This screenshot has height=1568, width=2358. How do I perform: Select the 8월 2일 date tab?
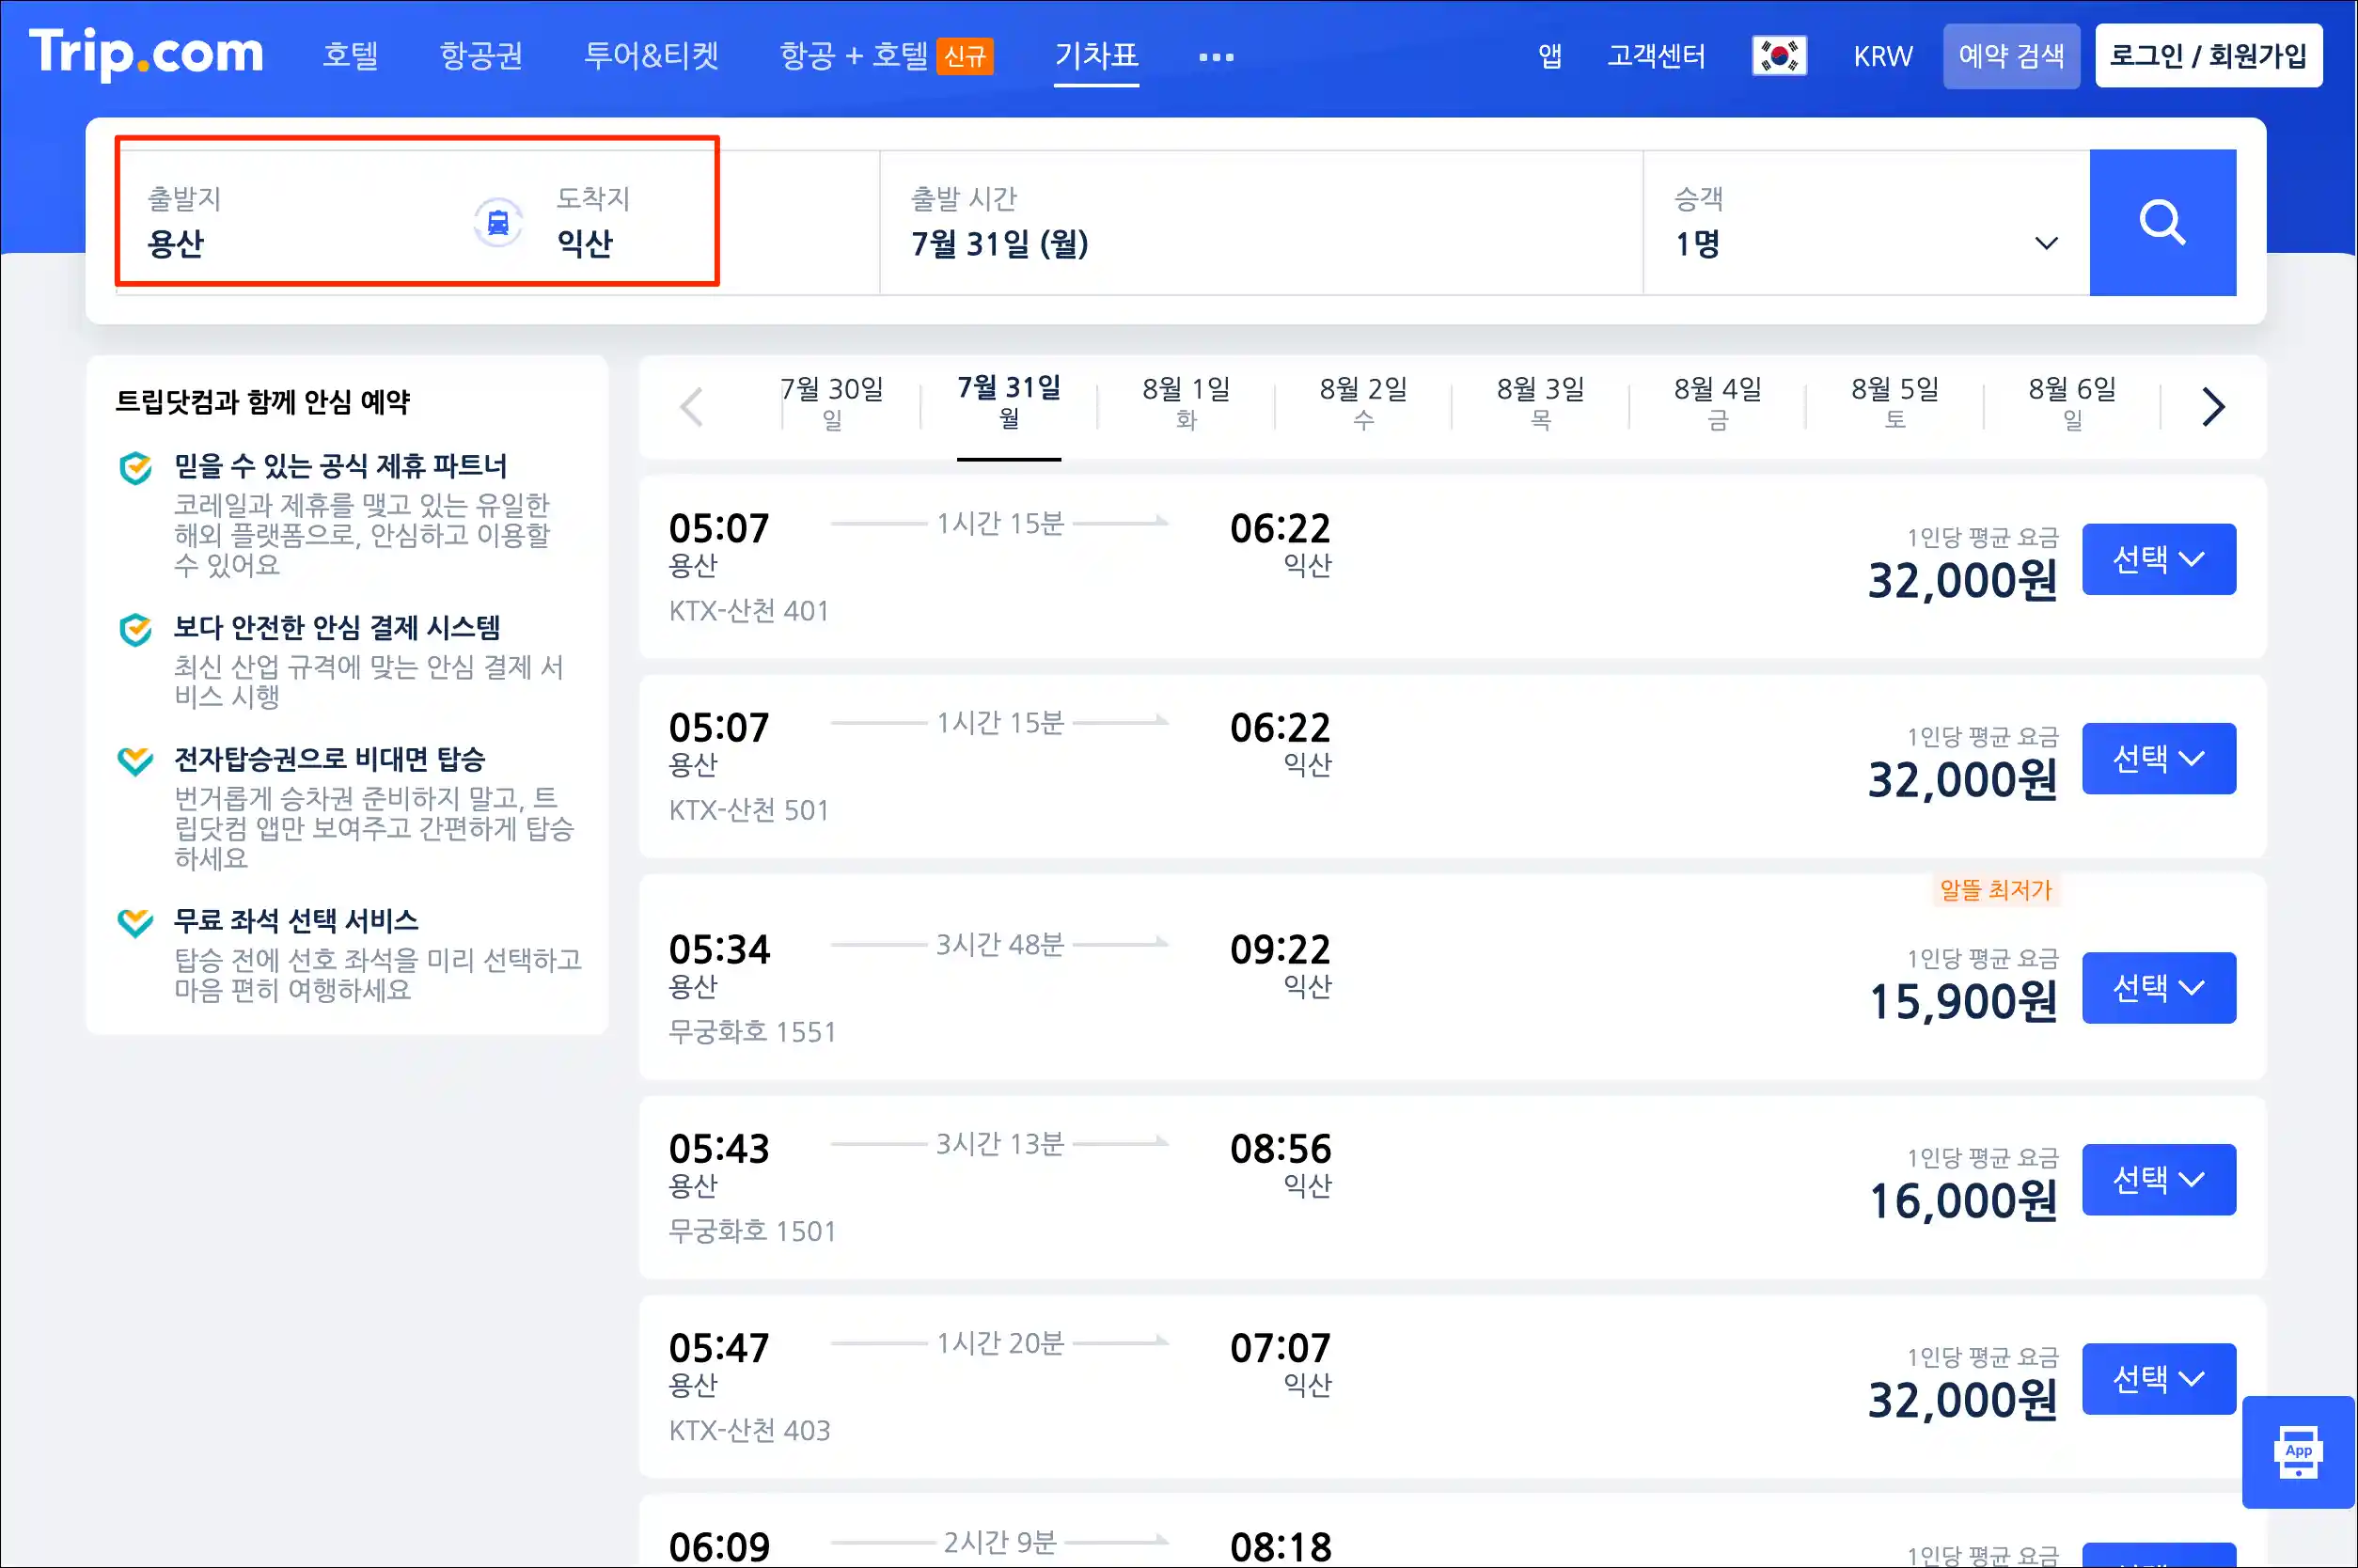1363,403
